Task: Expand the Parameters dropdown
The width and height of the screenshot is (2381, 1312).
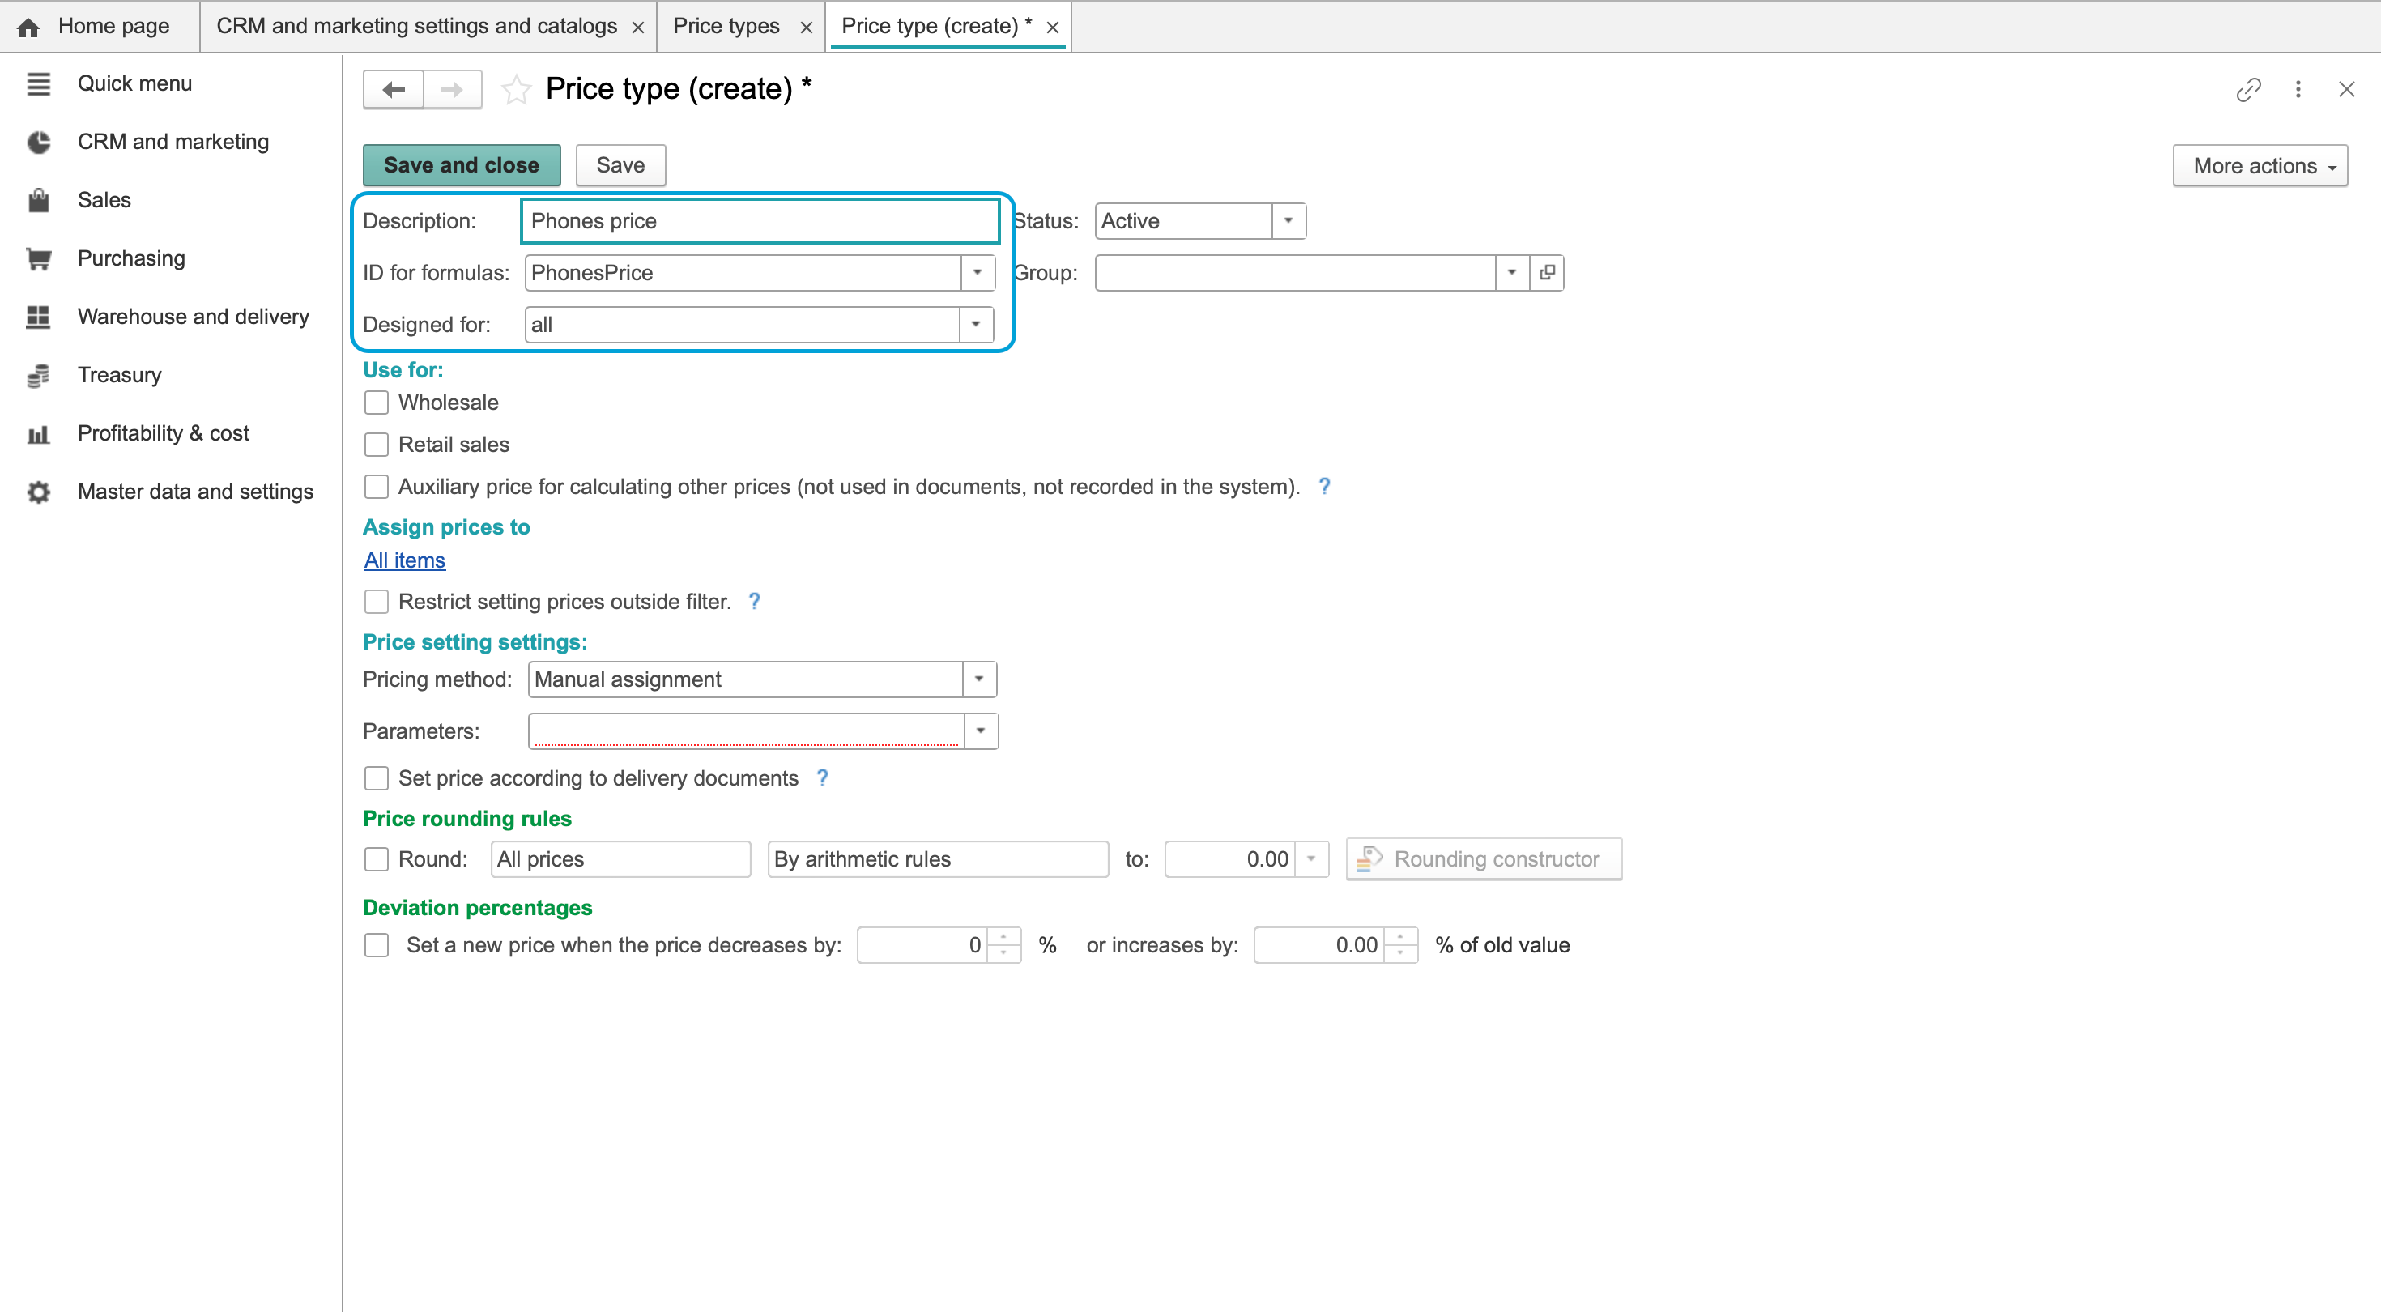Action: [x=981, y=731]
